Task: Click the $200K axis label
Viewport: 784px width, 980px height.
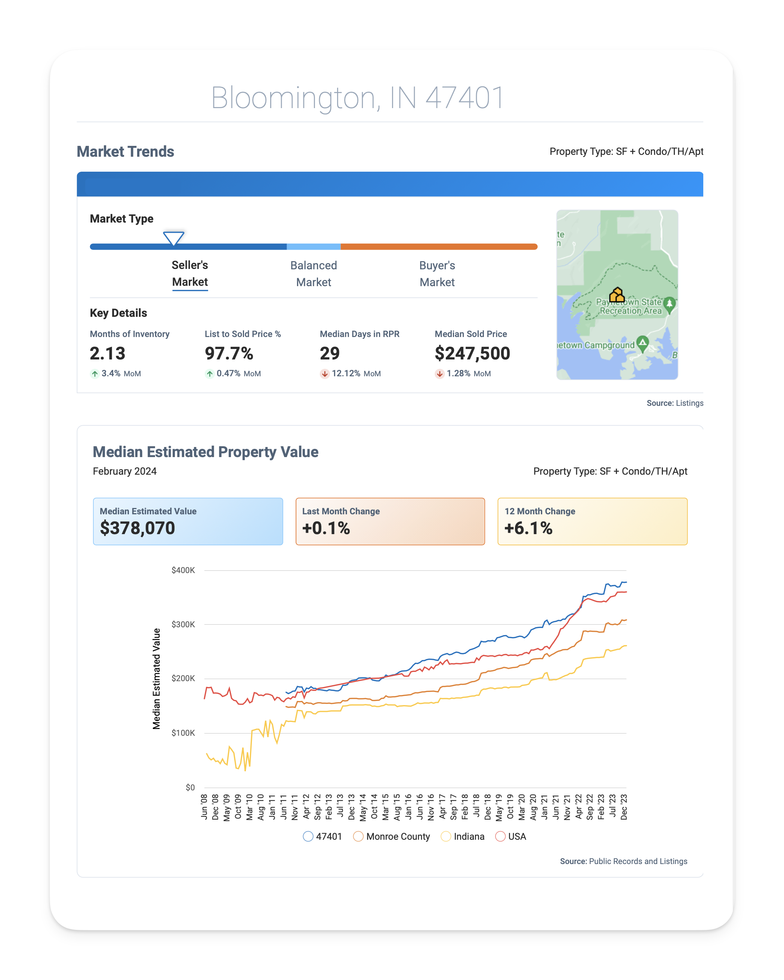Action: tap(183, 678)
